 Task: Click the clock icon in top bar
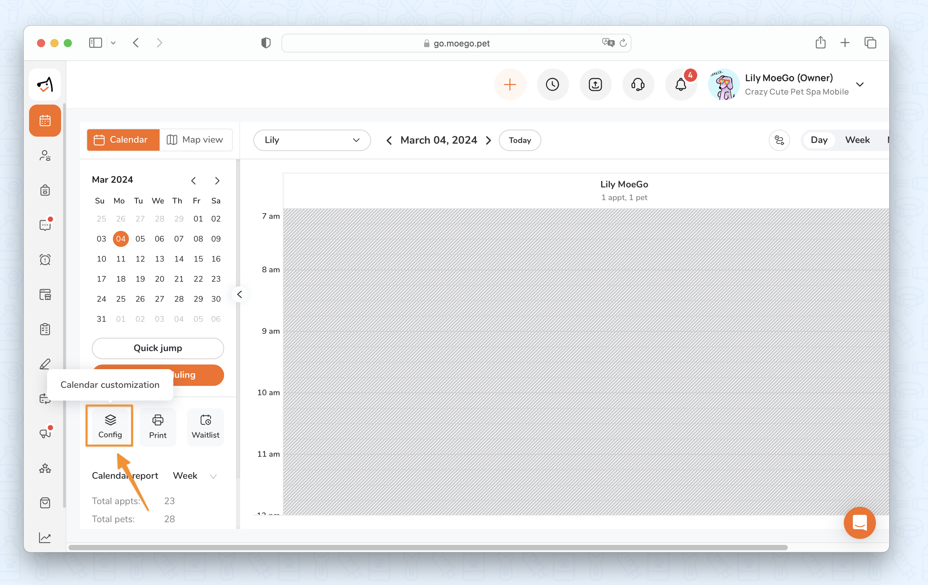552,85
